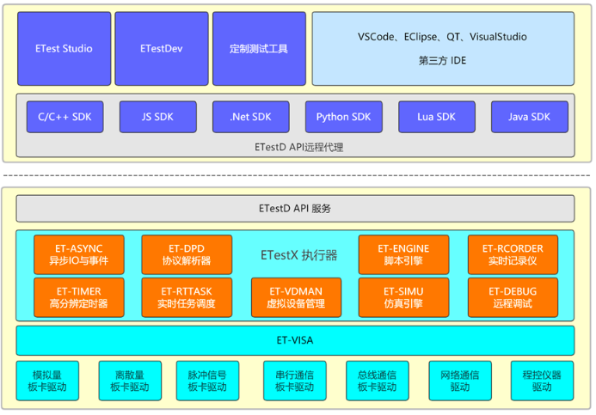Select the 第三方 IDE light blue box
The width and height of the screenshot is (596, 415).
tap(443, 49)
